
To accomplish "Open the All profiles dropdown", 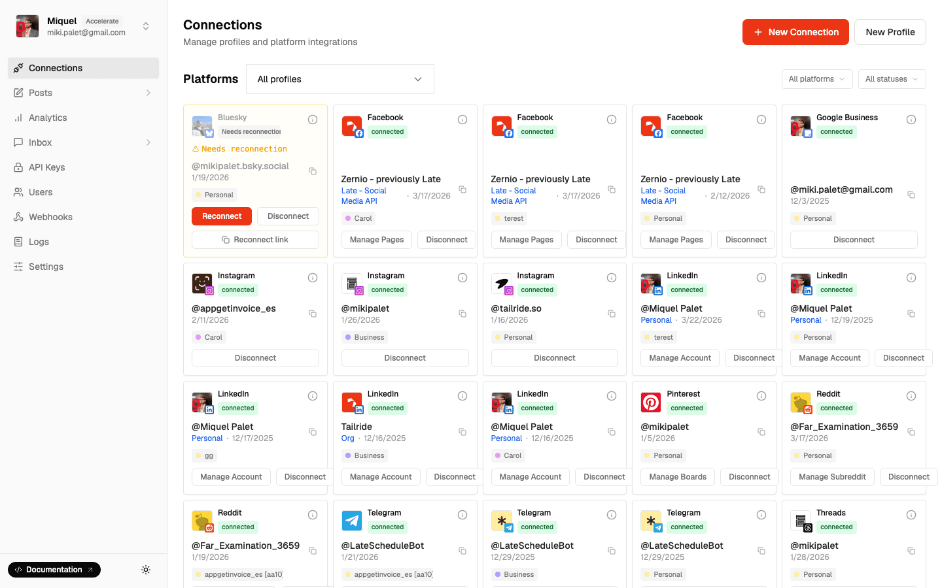I will (x=340, y=78).
